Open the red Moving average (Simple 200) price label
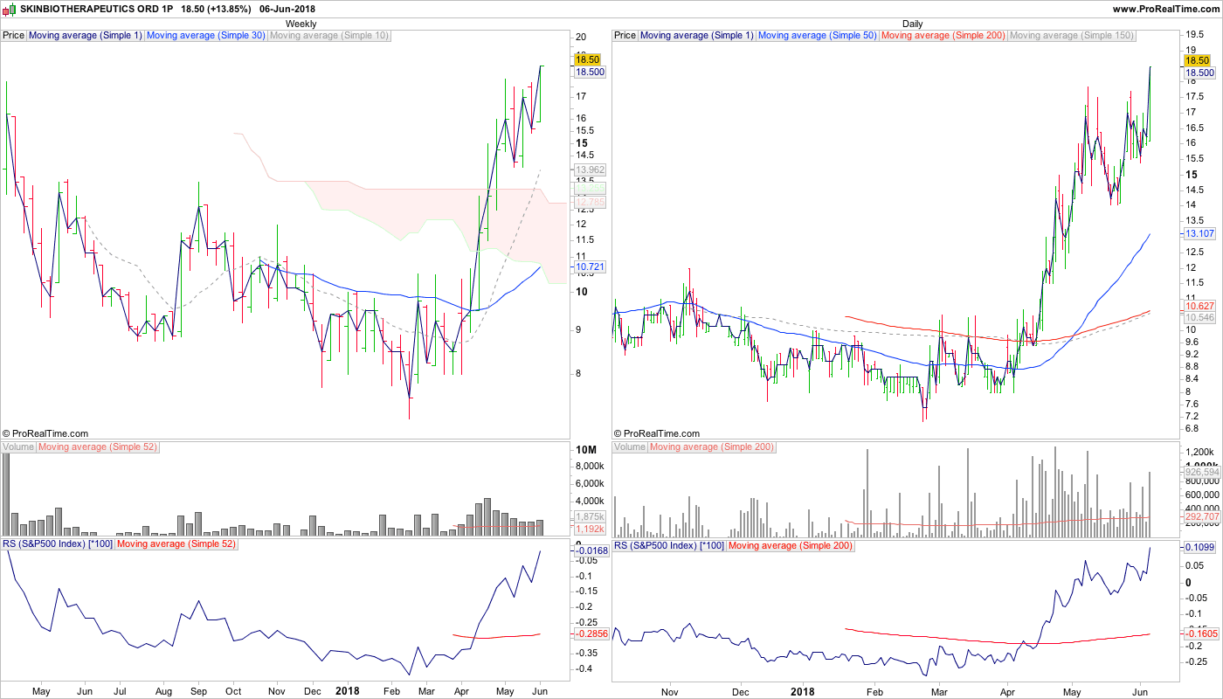Viewport: 1223px width, 699px height. tap(943, 36)
